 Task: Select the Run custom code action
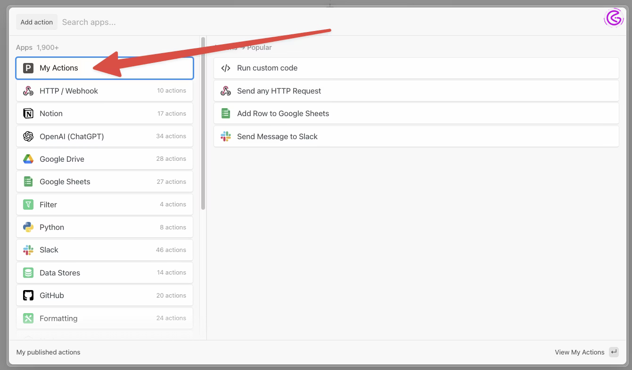267,68
